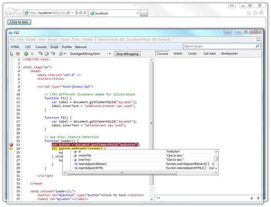Open the File menu

(12, 40)
